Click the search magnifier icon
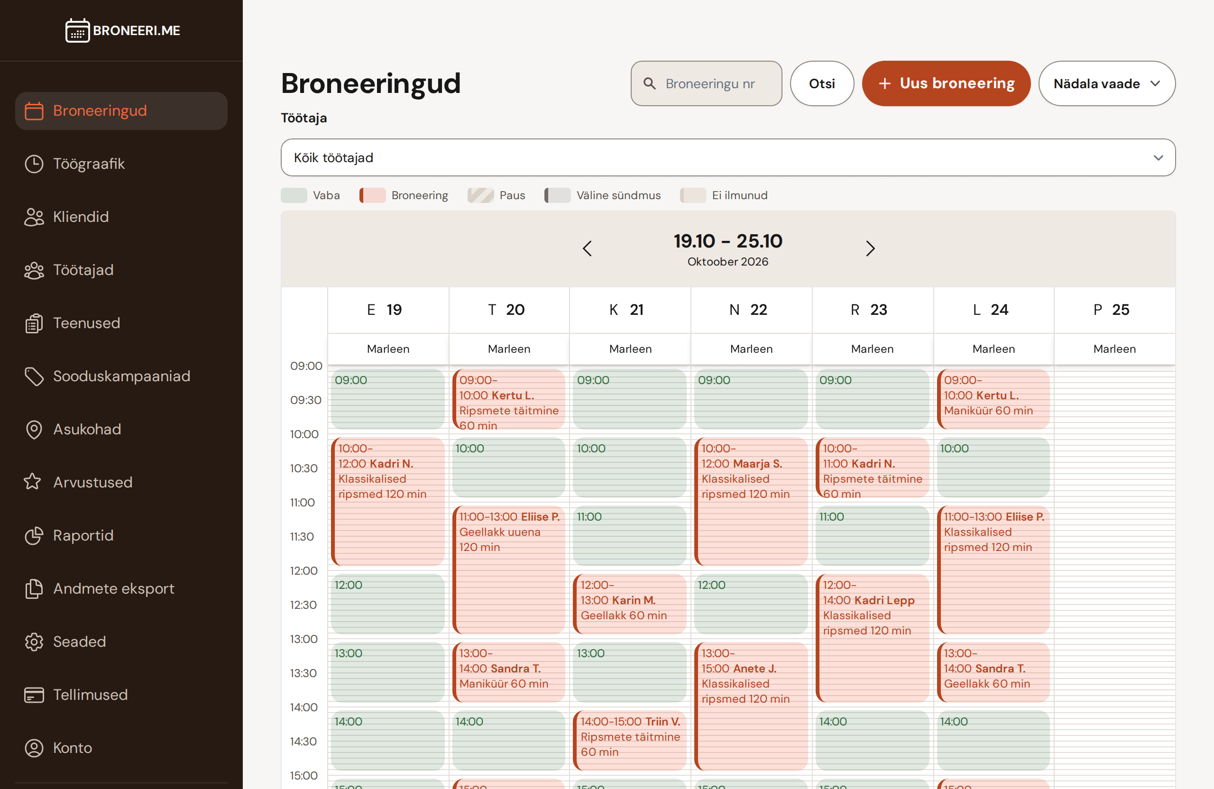Screen dimensions: 1214x789 click(x=649, y=83)
